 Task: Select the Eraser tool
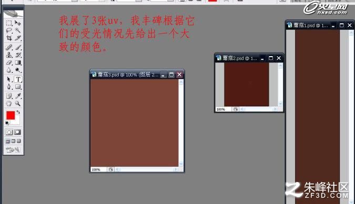(x=9, y=62)
